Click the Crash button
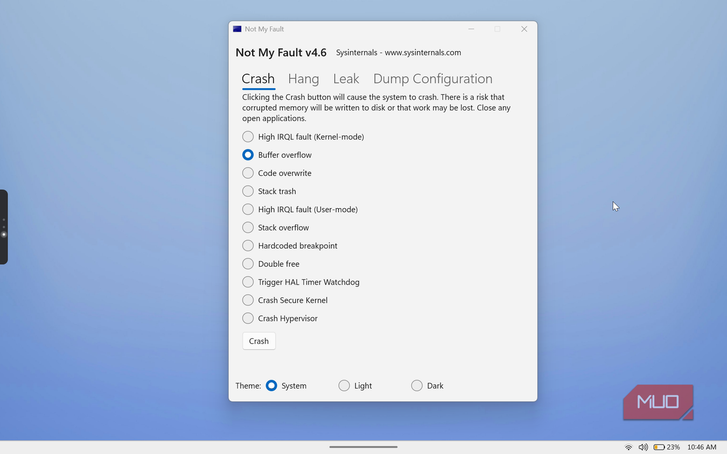Screen dimensions: 727x454 click(x=259, y=341)
